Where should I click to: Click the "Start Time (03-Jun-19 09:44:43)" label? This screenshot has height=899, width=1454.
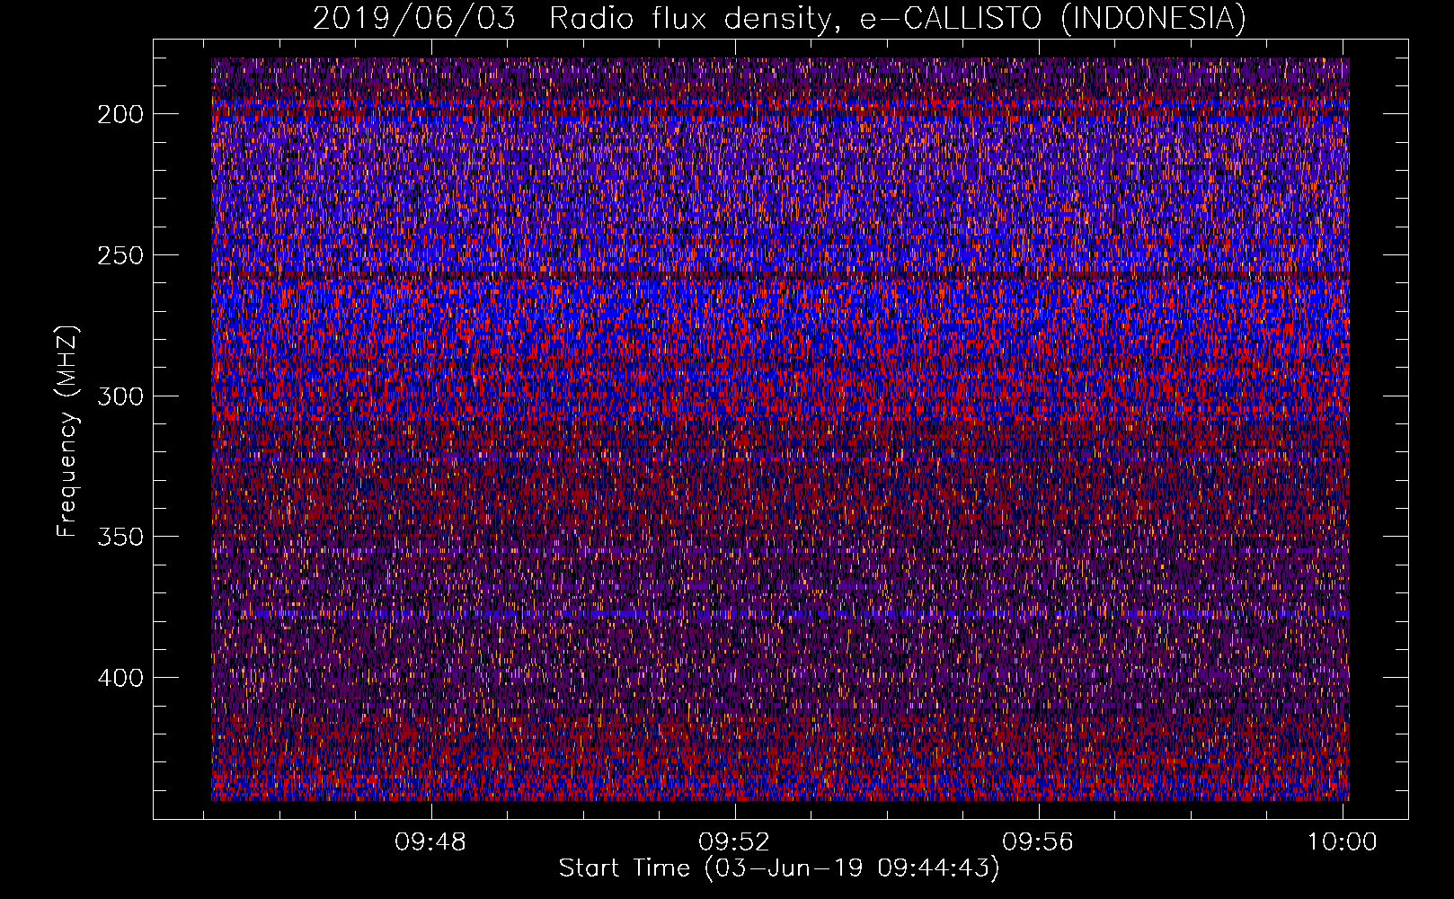pyautogui.click(x=779, y=868)
